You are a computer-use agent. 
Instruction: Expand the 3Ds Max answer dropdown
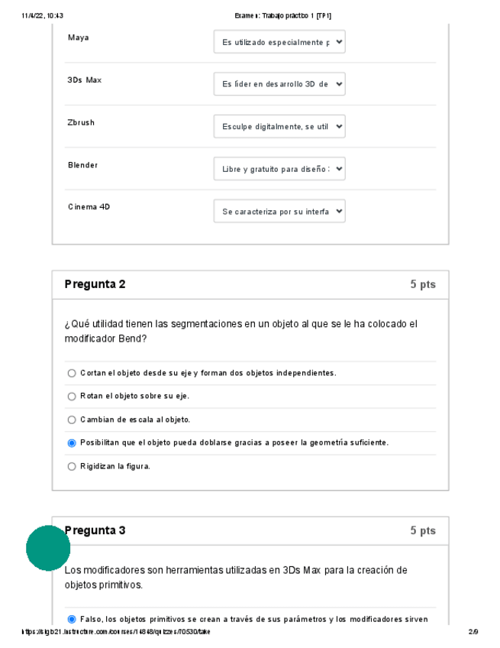[x=279, y=84]
